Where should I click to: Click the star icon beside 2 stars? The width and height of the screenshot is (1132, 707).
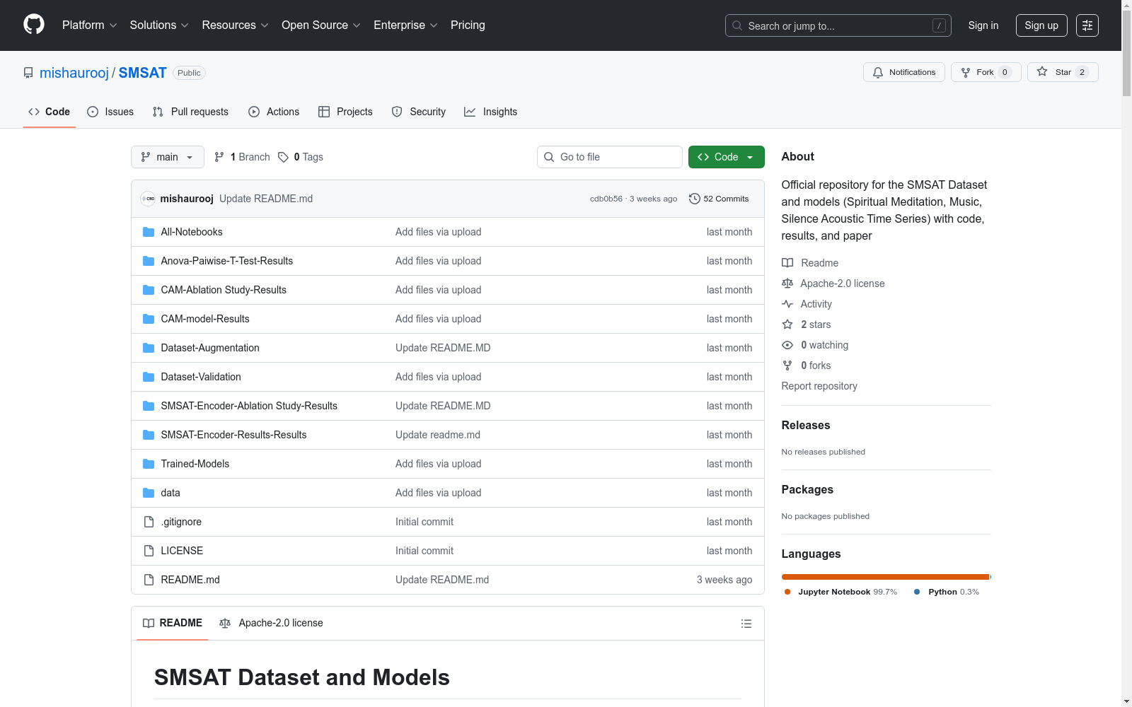pyautogui.click(x=787, y=325)
